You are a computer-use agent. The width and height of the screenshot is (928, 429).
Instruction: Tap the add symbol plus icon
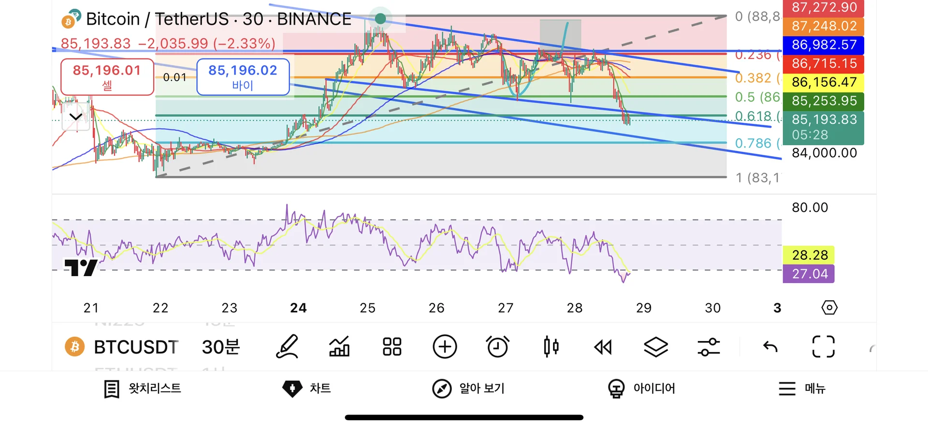point(445,347)
